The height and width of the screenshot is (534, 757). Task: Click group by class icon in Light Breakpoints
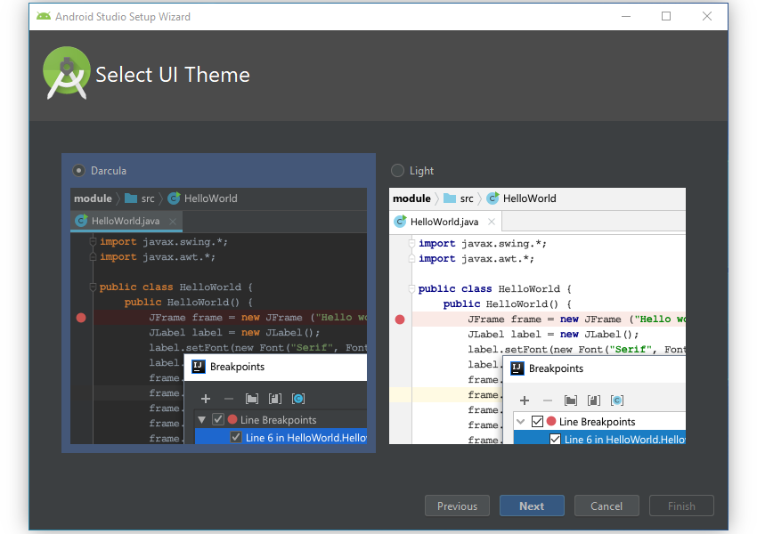tap(617, 400)
